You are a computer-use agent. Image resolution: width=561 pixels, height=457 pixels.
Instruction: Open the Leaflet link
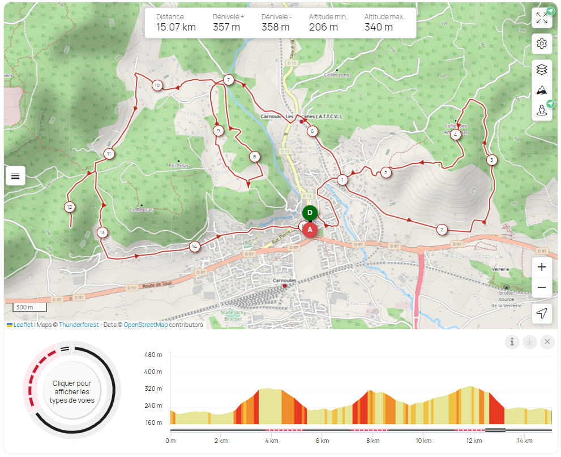[23, 325]
